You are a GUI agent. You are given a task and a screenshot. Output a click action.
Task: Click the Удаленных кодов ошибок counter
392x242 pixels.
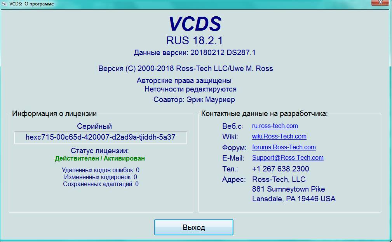click(x=100, y=170)
